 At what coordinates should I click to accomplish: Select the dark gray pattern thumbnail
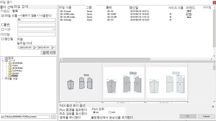tap(124, 83)
